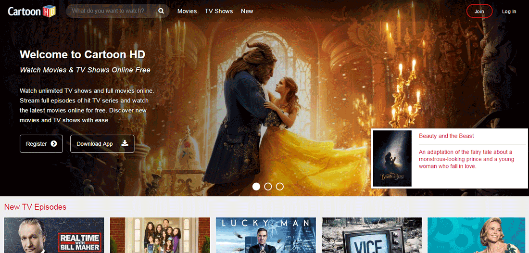Click the search magnifier icon
This screenshot has height=253, width=529.
(x=161, y=11)
